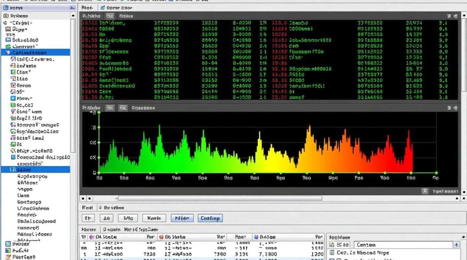467x260 pixels.
Task: Select the highlighted sidebar row with bracket icon
Action: [x=35, y=170]
